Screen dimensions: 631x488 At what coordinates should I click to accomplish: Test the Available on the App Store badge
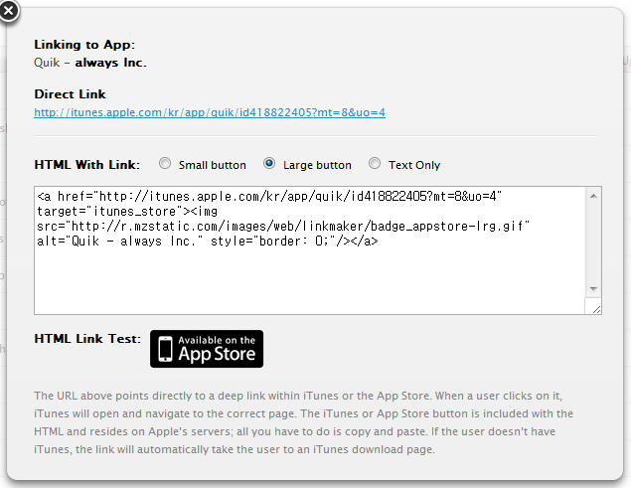point(207,349)
